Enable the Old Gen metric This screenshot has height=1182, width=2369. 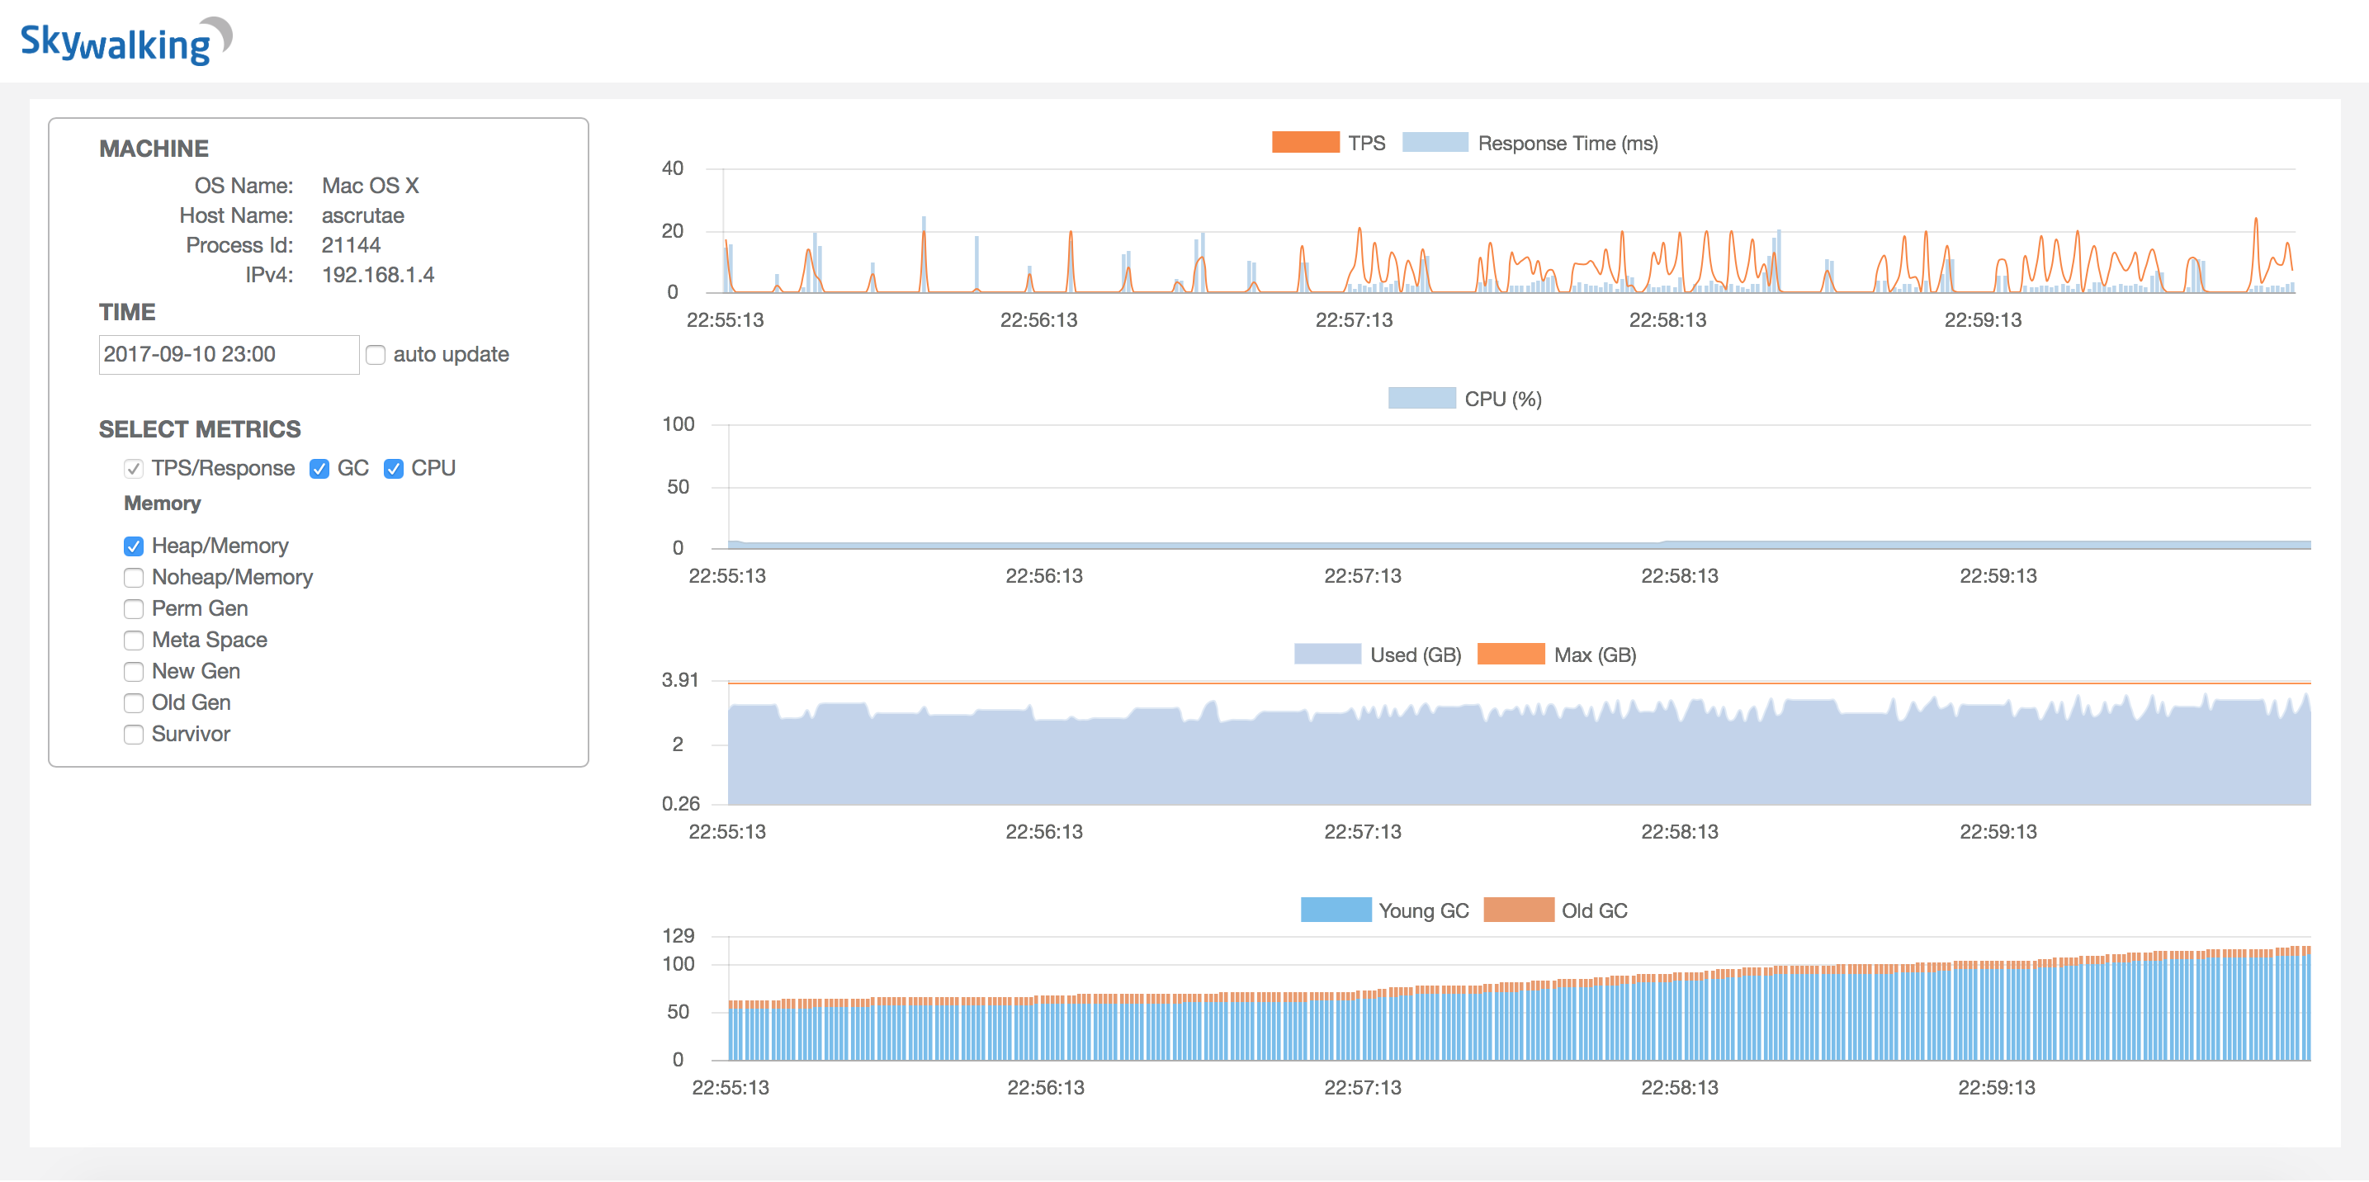[x=134, y=702]
